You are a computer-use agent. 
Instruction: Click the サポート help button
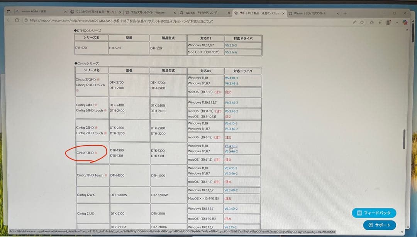point(380,225)
